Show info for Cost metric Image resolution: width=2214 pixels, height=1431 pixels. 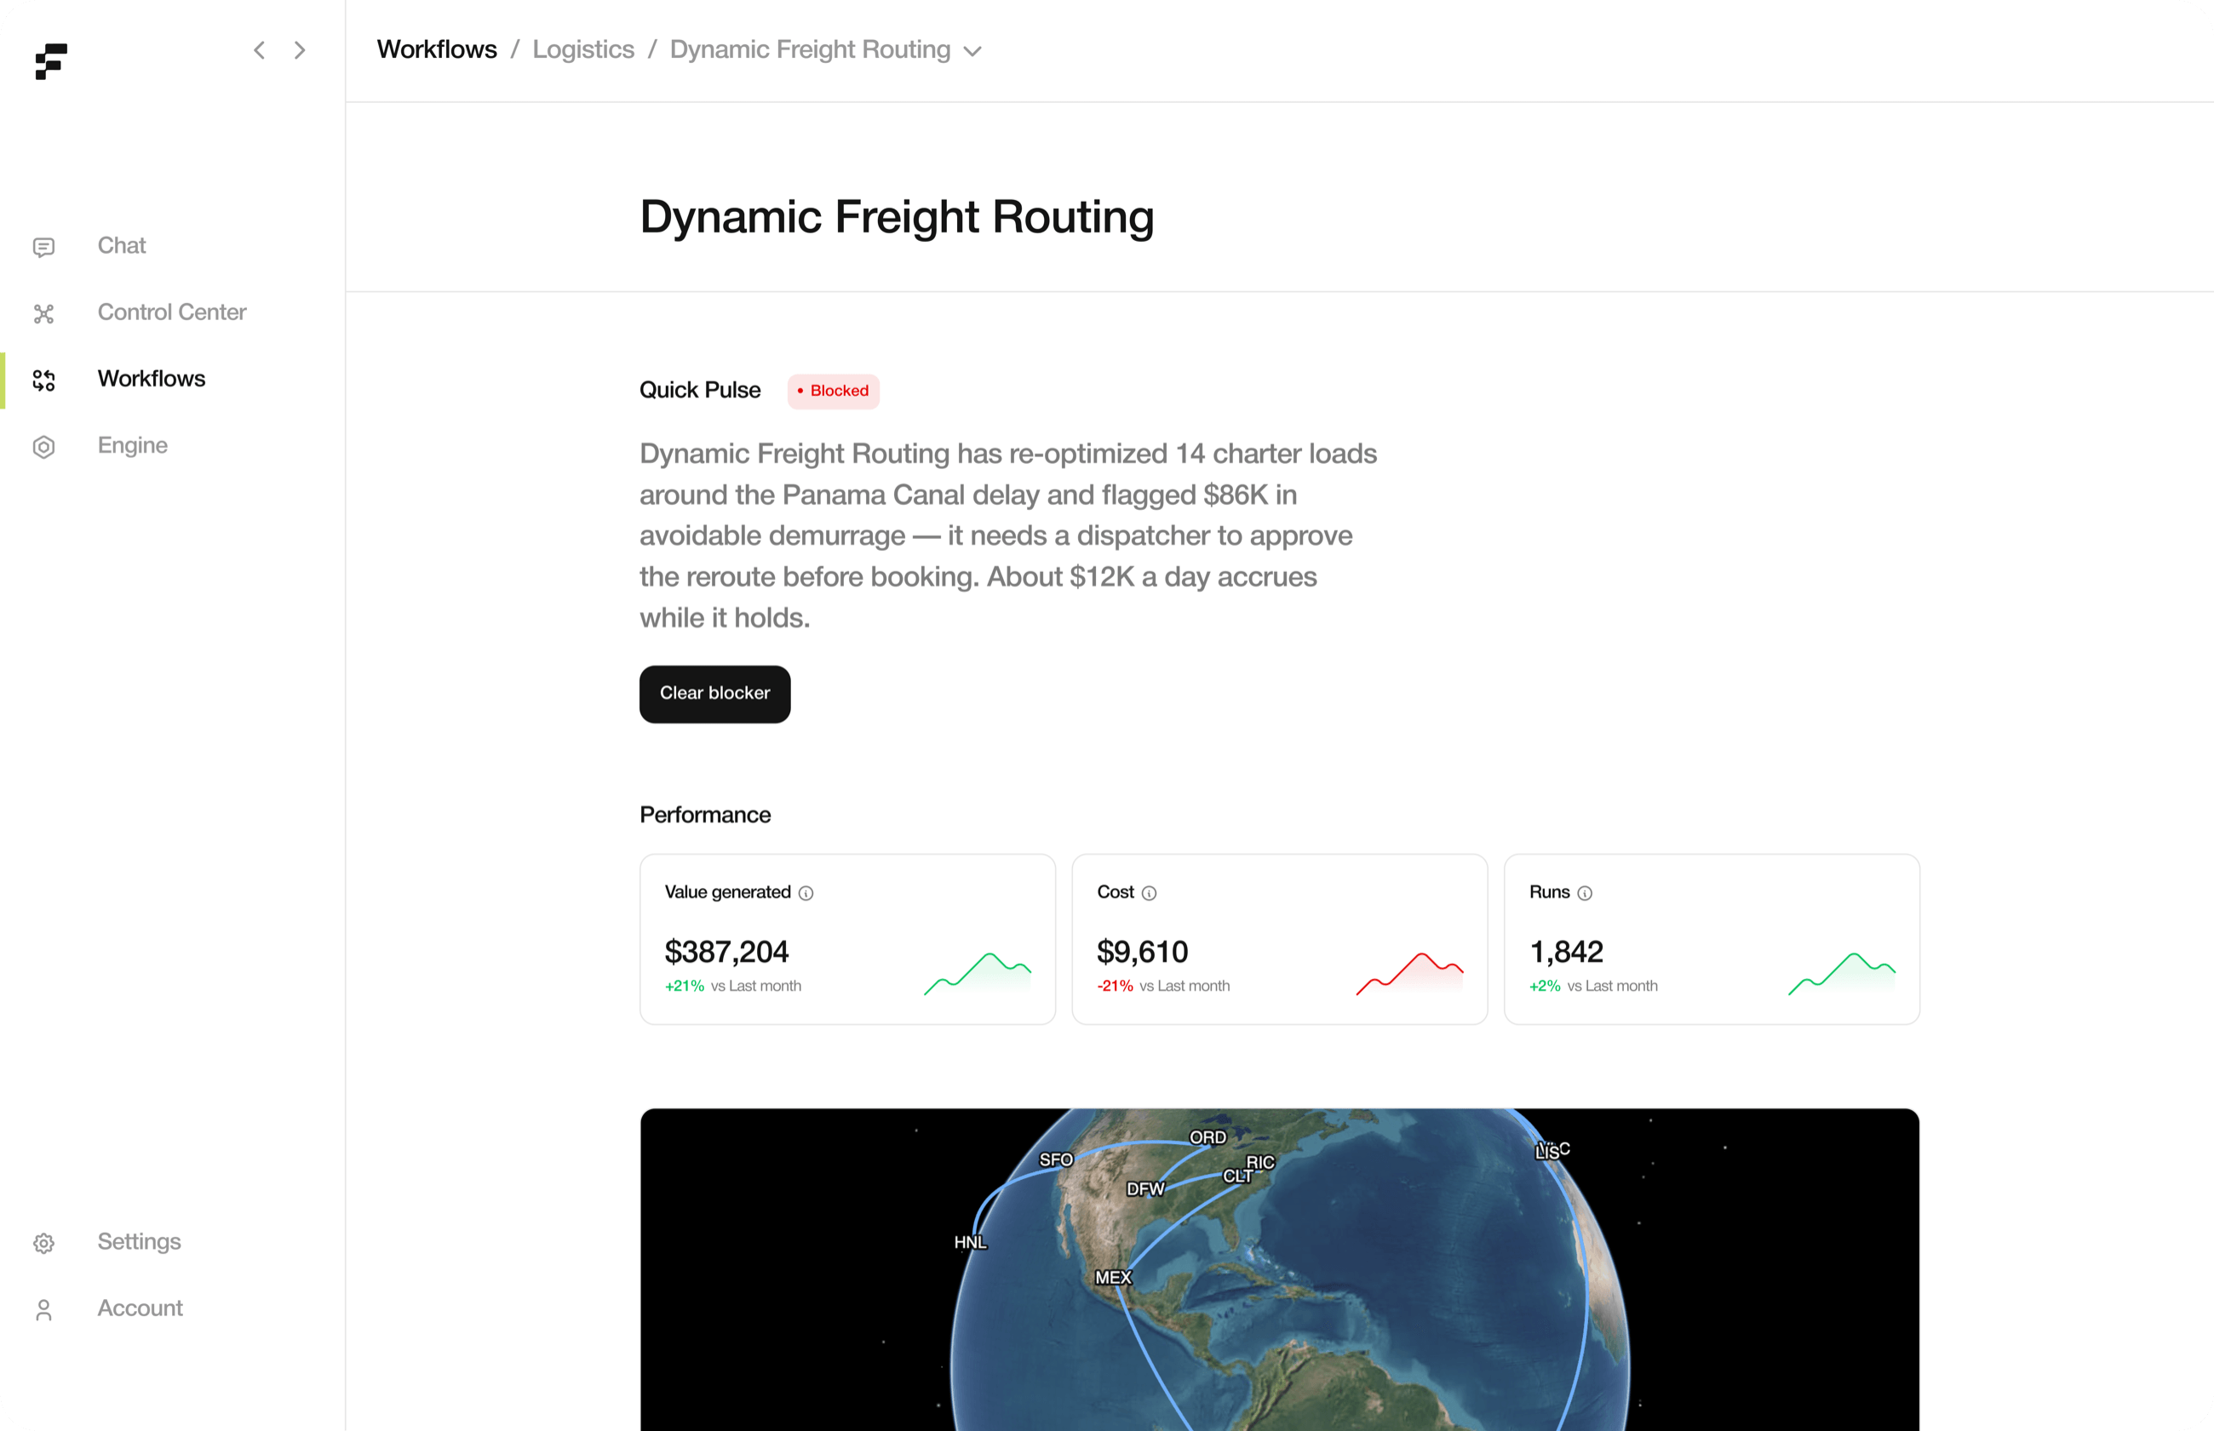pyautogui.click(x=1149, y=893)
